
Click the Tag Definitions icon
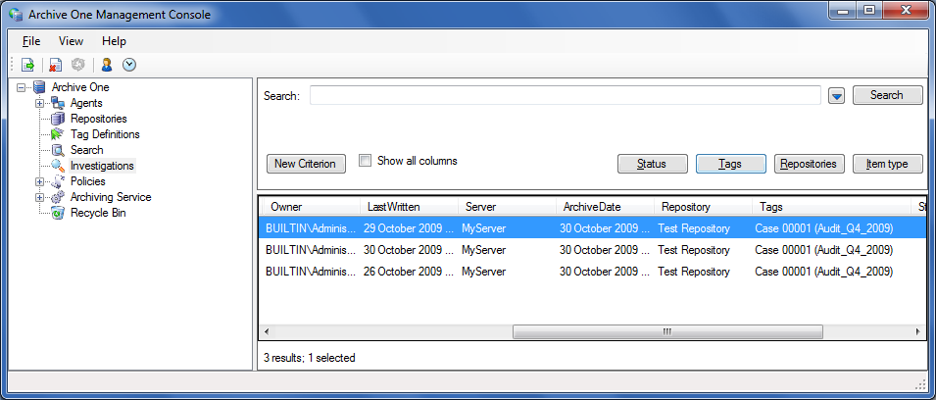pos(58,134)
